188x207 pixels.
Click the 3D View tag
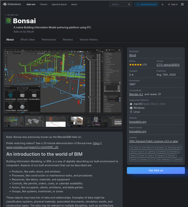pyautogui.click(x=135, y=148)
